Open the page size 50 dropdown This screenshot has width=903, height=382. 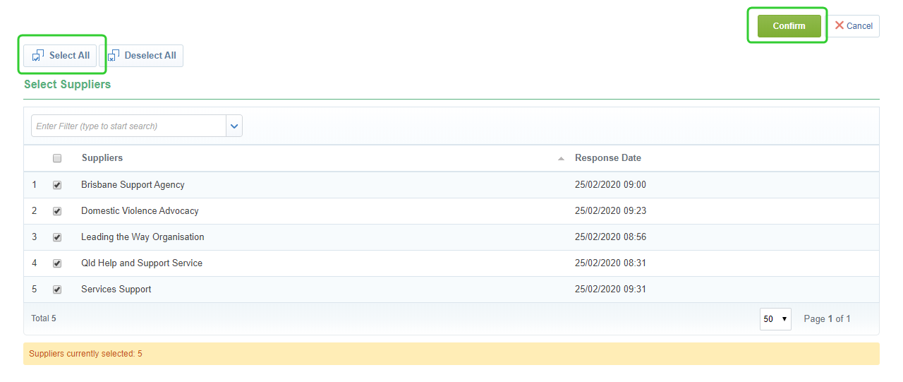click(775, 319)
